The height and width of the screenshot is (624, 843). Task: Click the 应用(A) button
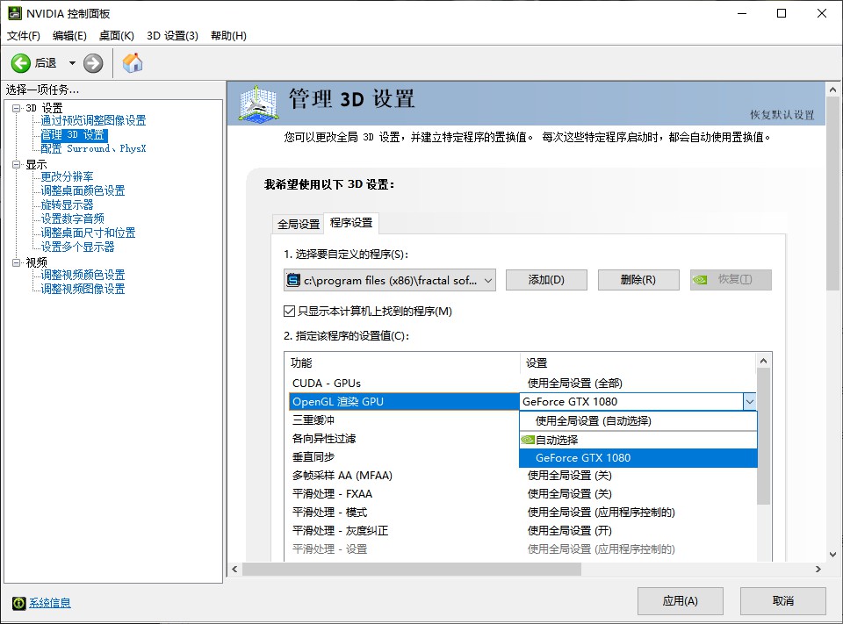tap(680, 600)
